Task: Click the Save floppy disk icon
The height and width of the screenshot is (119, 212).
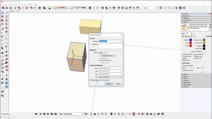Action: click(11, 8)
